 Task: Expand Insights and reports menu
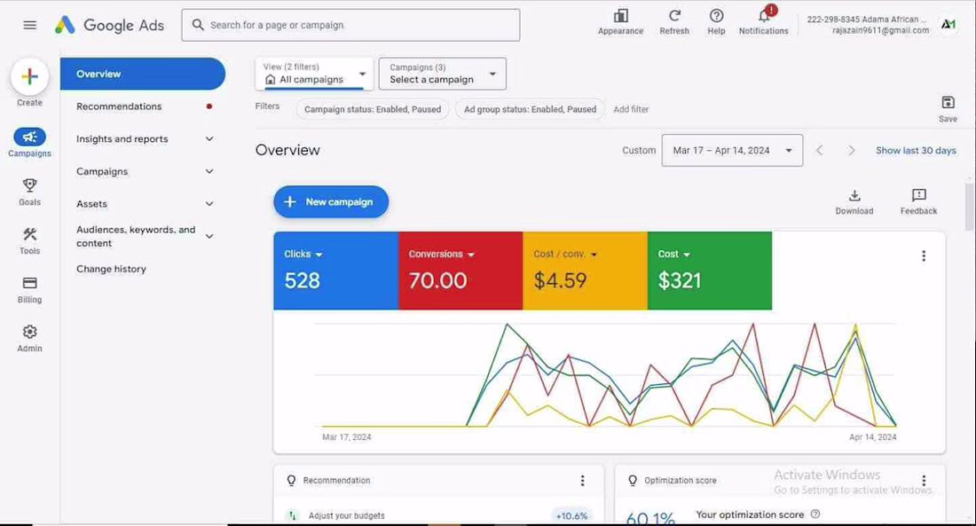(143, 138)
